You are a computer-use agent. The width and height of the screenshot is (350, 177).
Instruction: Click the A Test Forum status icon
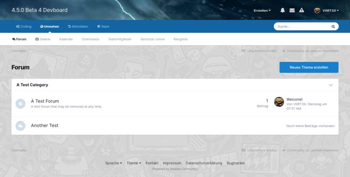coord(21,104)
